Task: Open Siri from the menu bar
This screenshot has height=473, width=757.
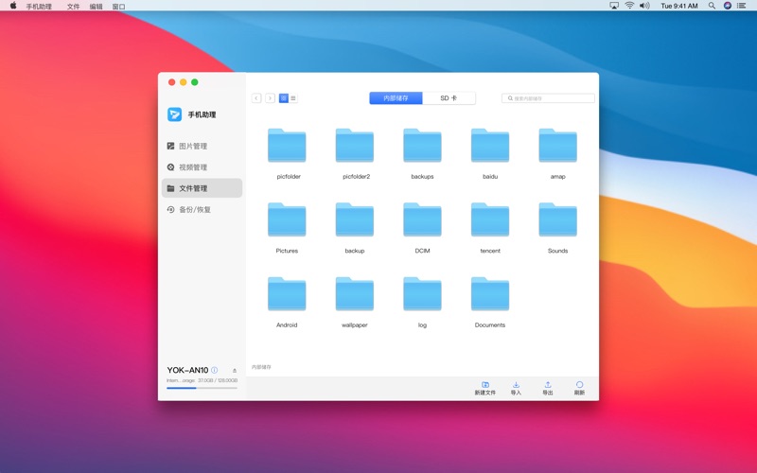Action: pyautogui.click(x=727, y=6)
